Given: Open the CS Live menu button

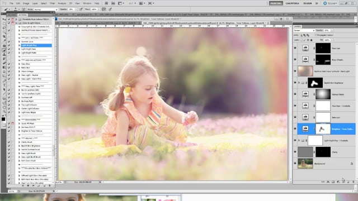Looking at the screenshot, I should point(330,3).
